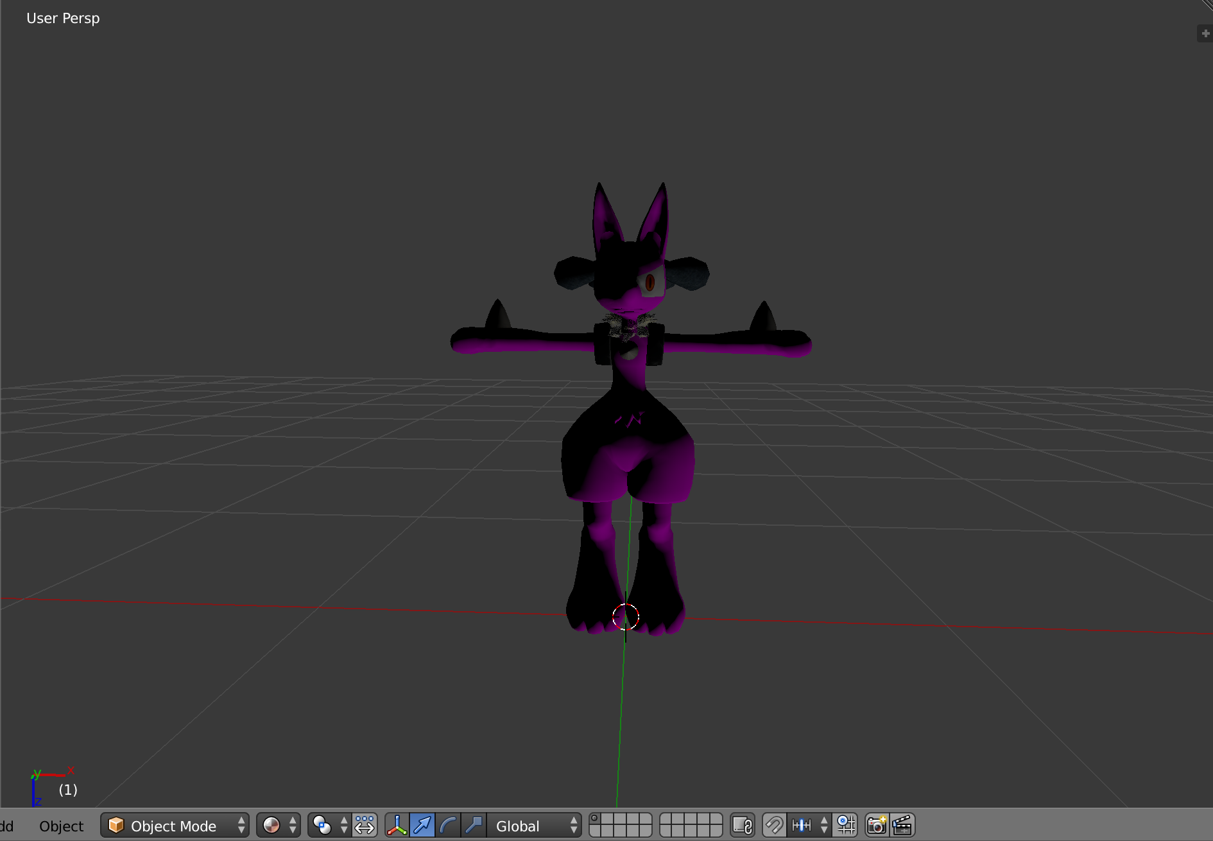Open the Global transform orientation dropdown

534,826
